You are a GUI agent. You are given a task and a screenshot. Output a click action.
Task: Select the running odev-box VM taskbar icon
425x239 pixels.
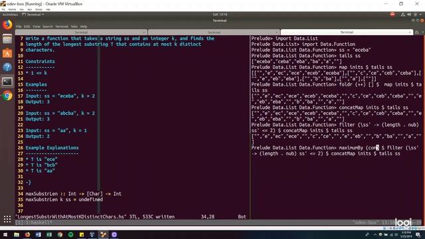[103, 234]
